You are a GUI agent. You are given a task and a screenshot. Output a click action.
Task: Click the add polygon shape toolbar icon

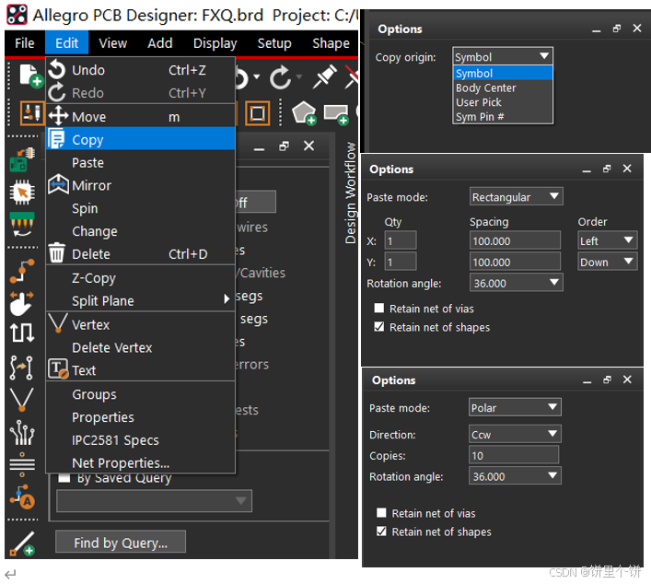[x=304, y=113]
